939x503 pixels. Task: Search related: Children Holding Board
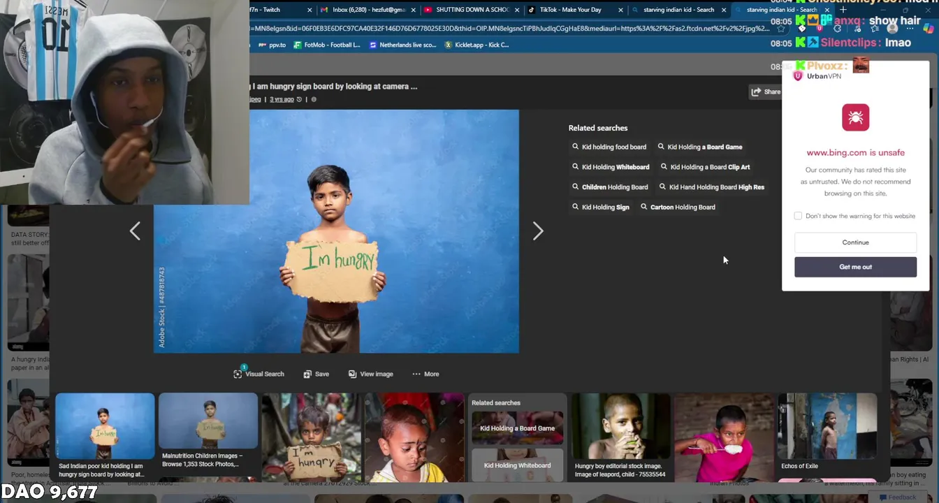(x=610, y=187)
